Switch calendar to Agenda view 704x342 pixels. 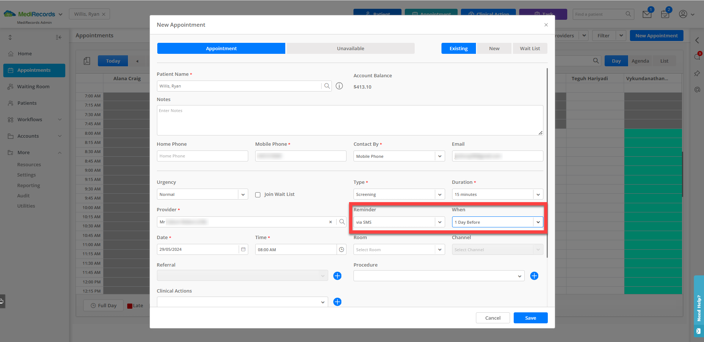[x=640, y=61]
